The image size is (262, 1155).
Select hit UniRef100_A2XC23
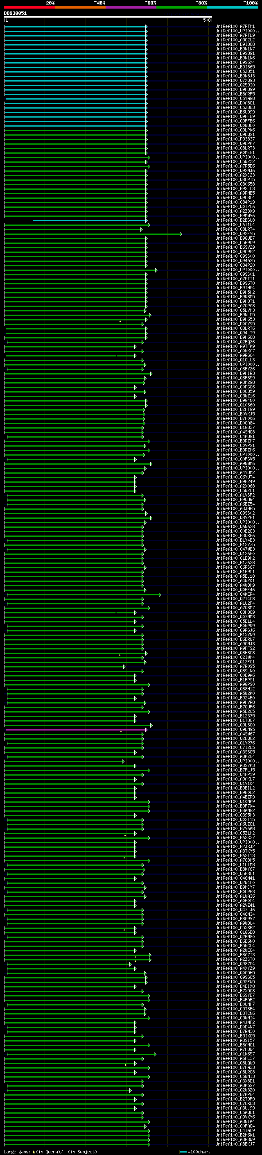235,175
